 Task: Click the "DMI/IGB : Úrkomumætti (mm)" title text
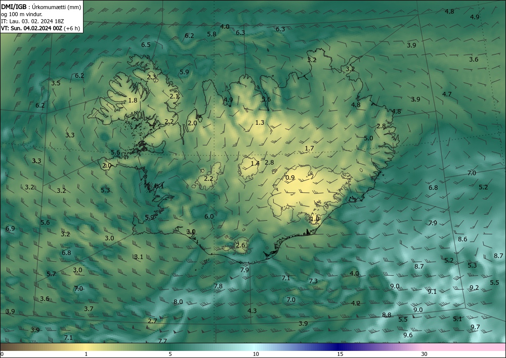coord(41,7)
